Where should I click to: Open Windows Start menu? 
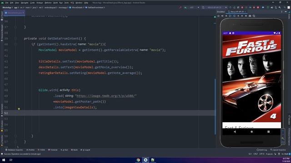(x=4, y=160)
